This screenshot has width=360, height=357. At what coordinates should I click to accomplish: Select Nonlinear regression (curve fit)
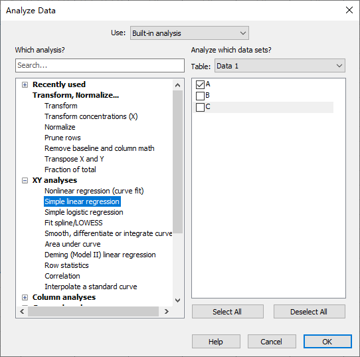coord(94,191)
